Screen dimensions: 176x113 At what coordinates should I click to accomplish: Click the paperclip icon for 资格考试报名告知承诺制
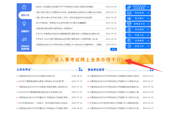(129, 7)
